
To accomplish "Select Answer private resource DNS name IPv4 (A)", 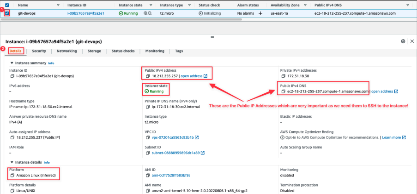I will point(16,122).
